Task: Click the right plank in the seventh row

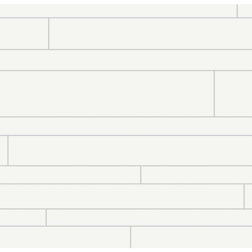Action: point(196,175)
